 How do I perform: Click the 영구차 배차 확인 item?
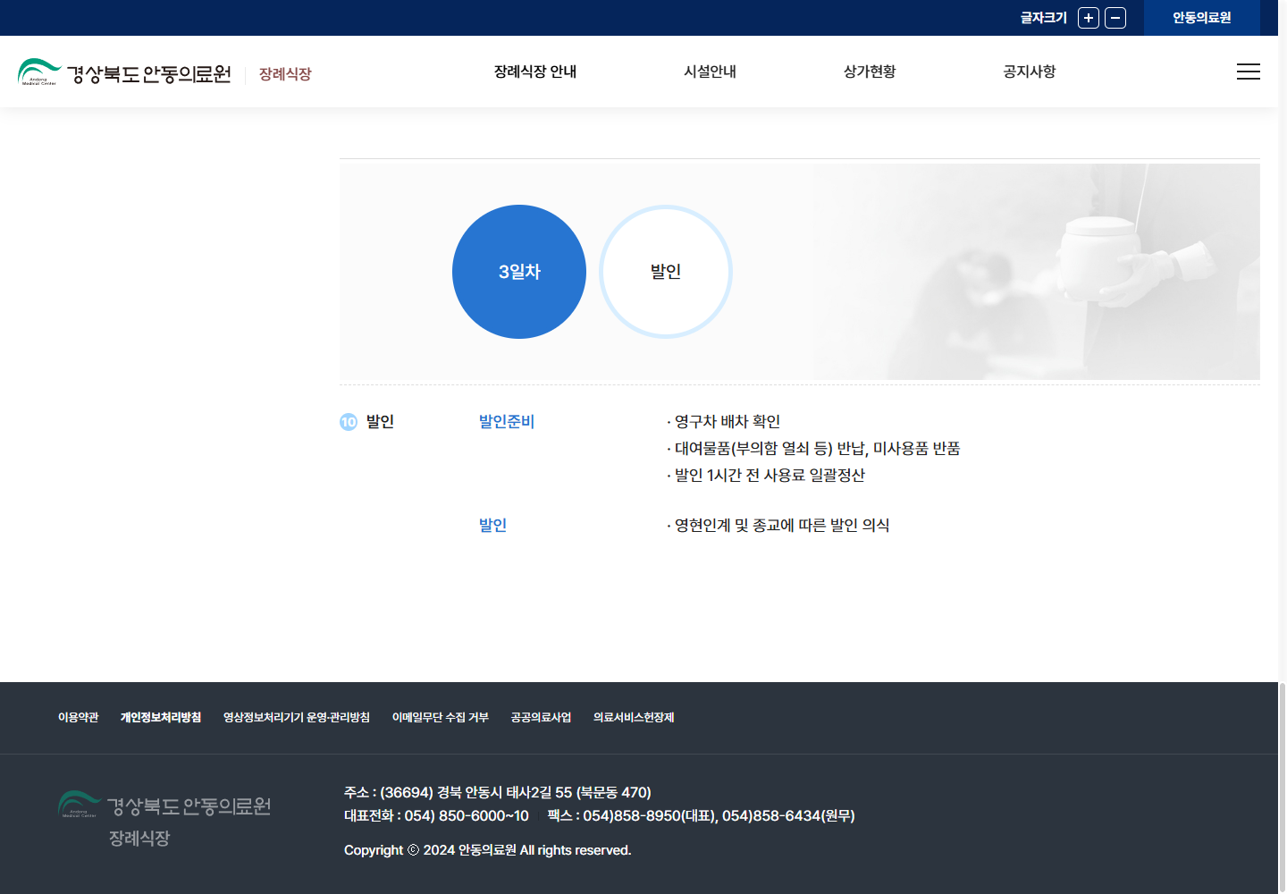[724, 422]
